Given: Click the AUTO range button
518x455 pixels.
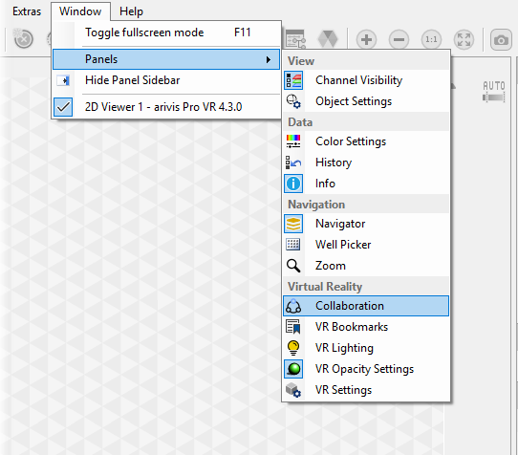Looking at the screenshot, I should click(x=494, y=91).
